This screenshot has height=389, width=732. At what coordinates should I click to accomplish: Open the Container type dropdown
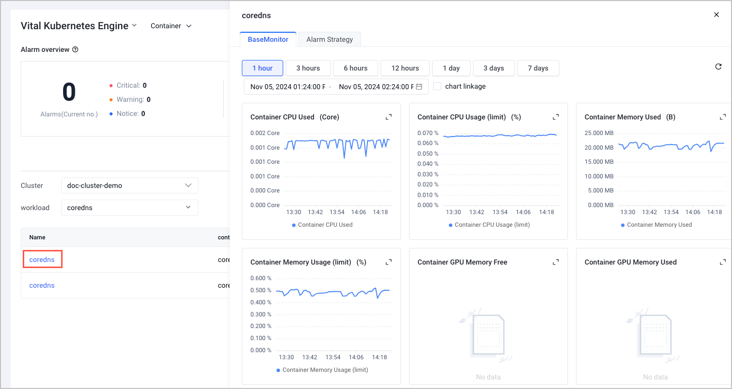point(171,26)
